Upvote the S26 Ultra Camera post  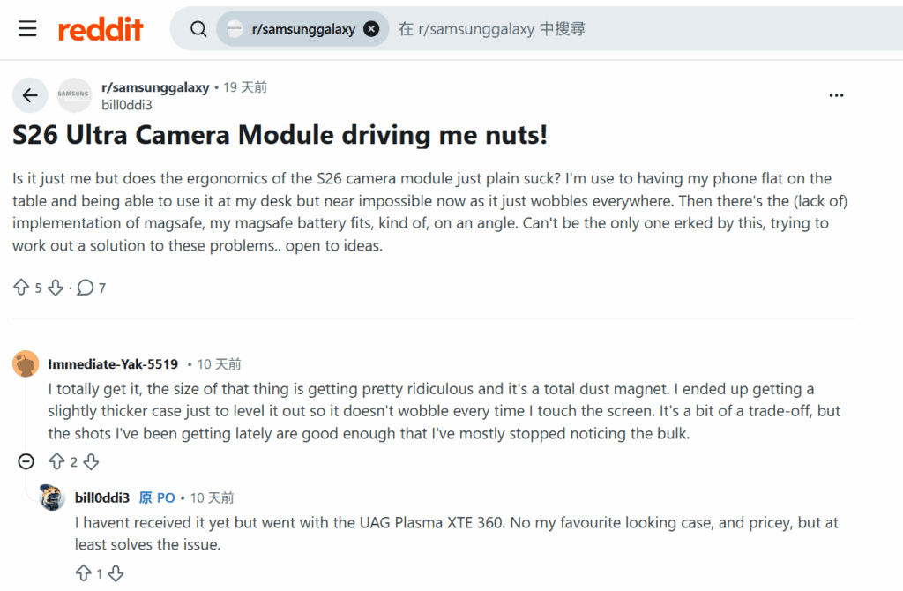21,287
